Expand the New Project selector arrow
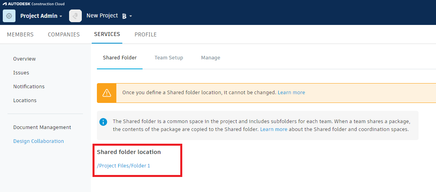Screen dimensions: 436x192 (131, 16)
